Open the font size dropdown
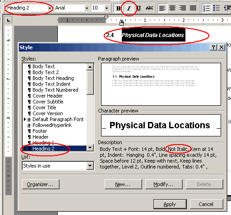Screen dimensions: 231x215 (106, 8)
